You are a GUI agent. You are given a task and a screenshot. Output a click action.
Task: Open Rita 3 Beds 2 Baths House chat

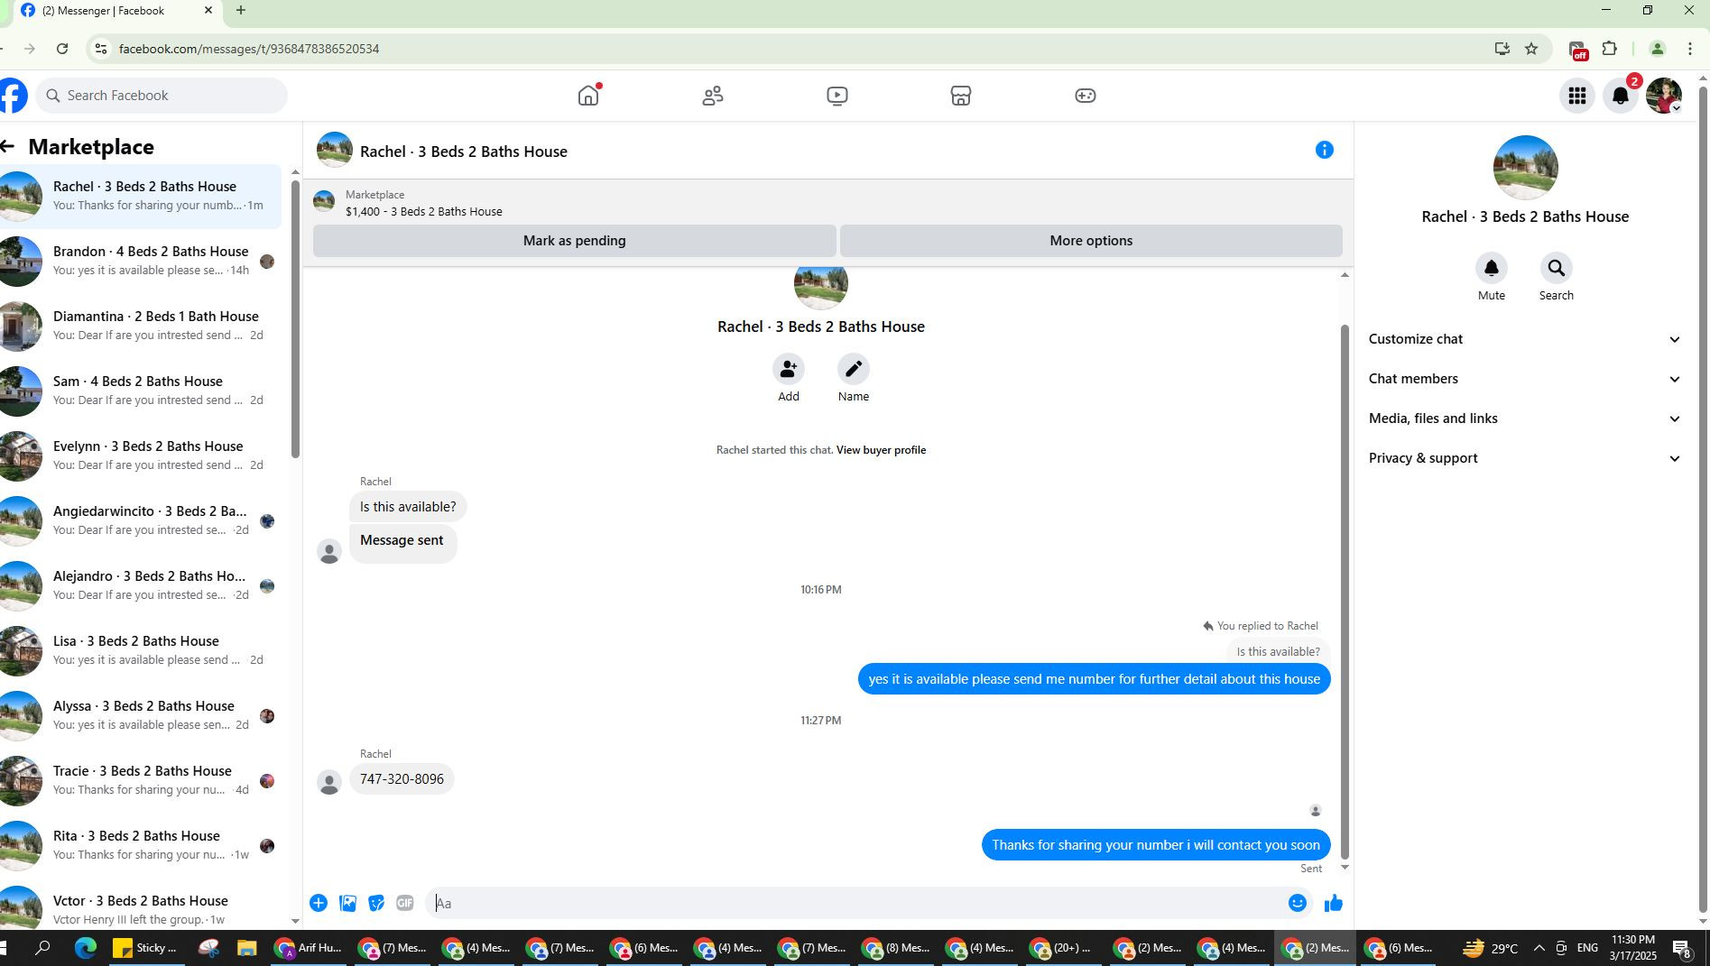(141, 845)
